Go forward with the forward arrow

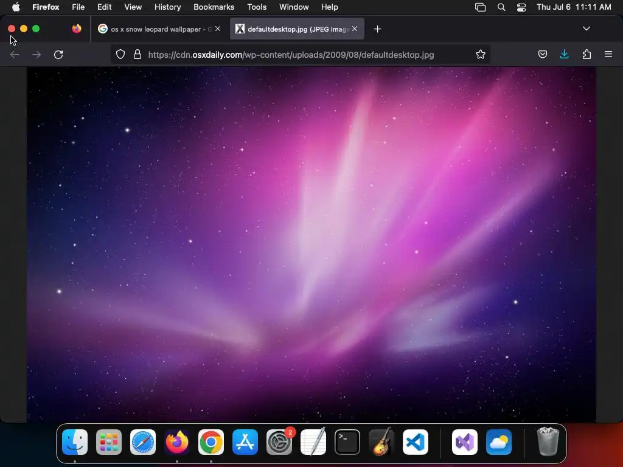[x=37, y=54]
